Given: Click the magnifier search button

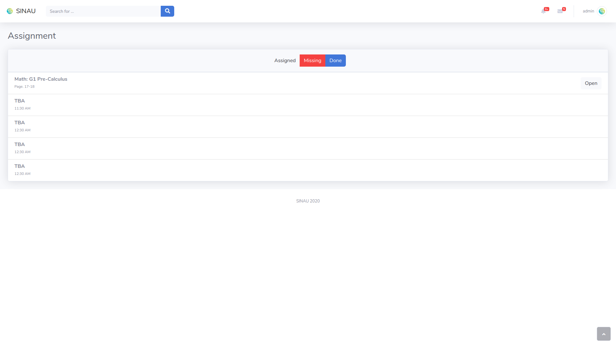Looking at the screenshot, I should click(167, 11).
